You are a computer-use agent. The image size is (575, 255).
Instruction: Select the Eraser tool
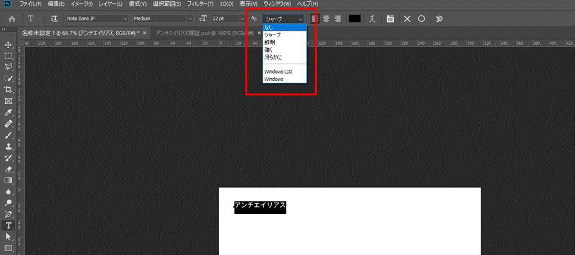8,169
